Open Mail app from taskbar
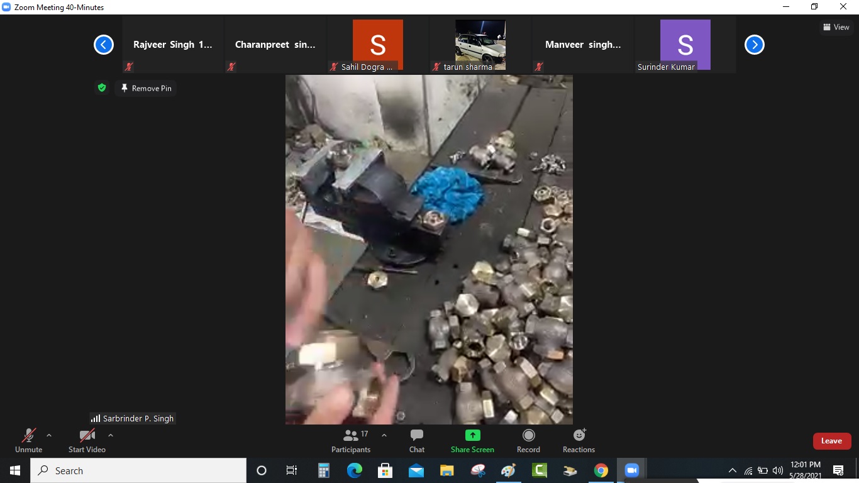859x483 pixels. pyautogui.click(x=416, y=470)
